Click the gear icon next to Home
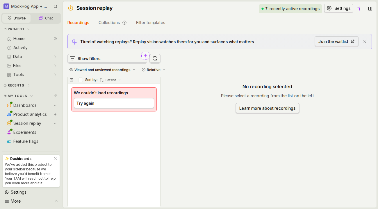378x209 pixels. [55, 39]
